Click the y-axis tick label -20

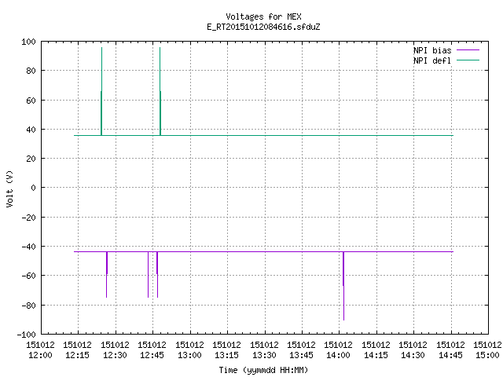tap(28, 218)
